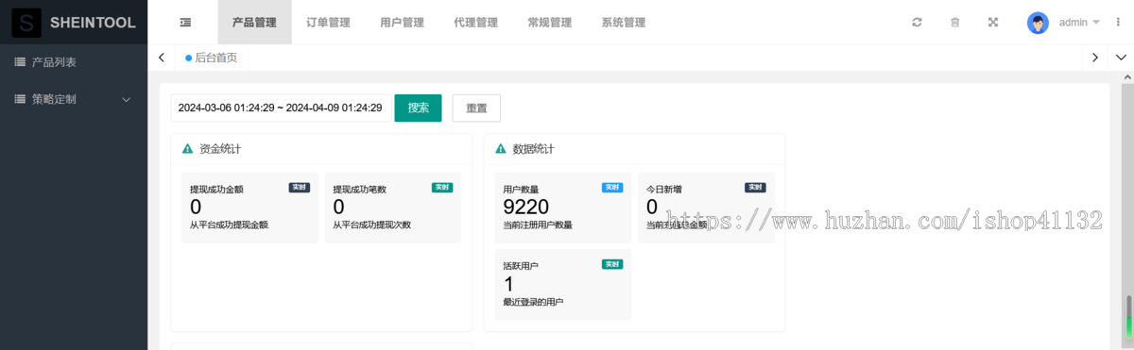The image size is (1134, 350).
Task: Toggle fullscreen with the expand icon
Action: pyautogui.click(x=993, y=23)
